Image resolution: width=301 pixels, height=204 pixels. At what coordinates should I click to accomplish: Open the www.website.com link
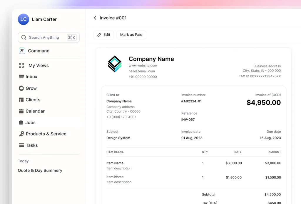[143, 65]
